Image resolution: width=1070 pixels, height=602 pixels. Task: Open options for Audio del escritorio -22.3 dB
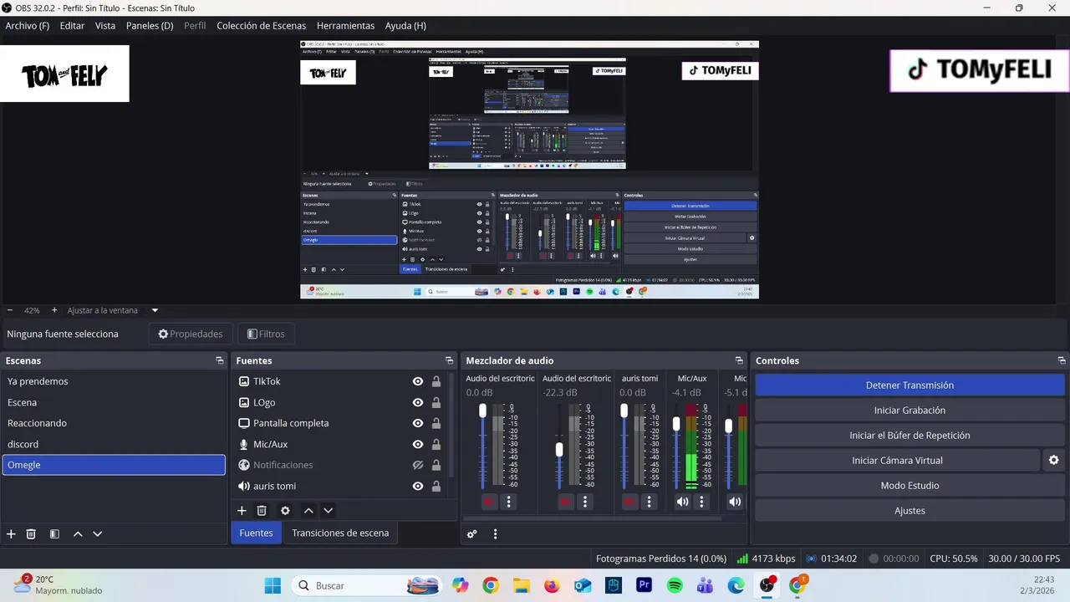(585, 502)
